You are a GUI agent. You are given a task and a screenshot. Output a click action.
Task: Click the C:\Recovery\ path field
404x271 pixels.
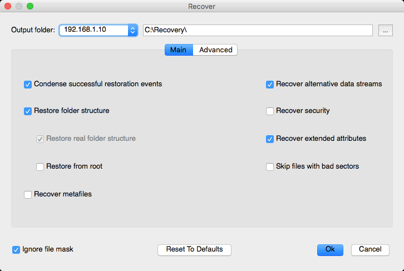coord(258,30)
